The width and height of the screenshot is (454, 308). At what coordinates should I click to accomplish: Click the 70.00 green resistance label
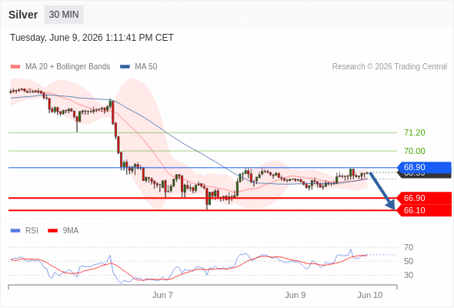pos(415,151)
